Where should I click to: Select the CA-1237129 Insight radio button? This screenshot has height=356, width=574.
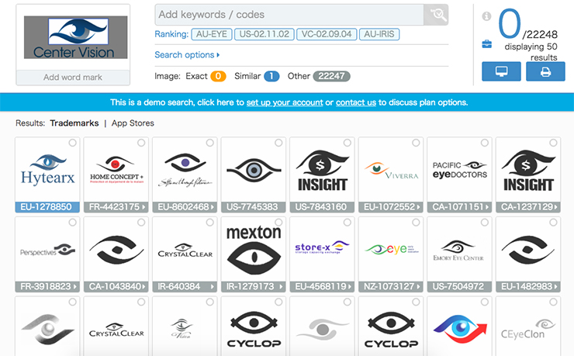553,143
